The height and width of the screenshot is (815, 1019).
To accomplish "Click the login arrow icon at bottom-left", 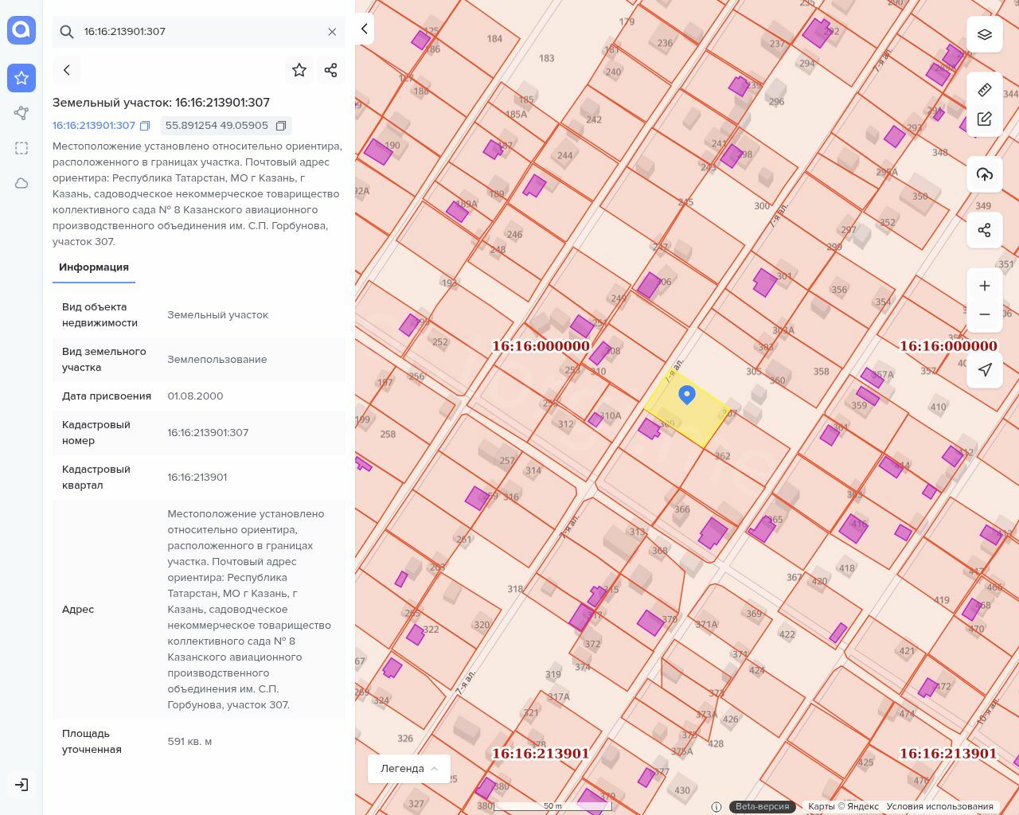I will 21,785.
